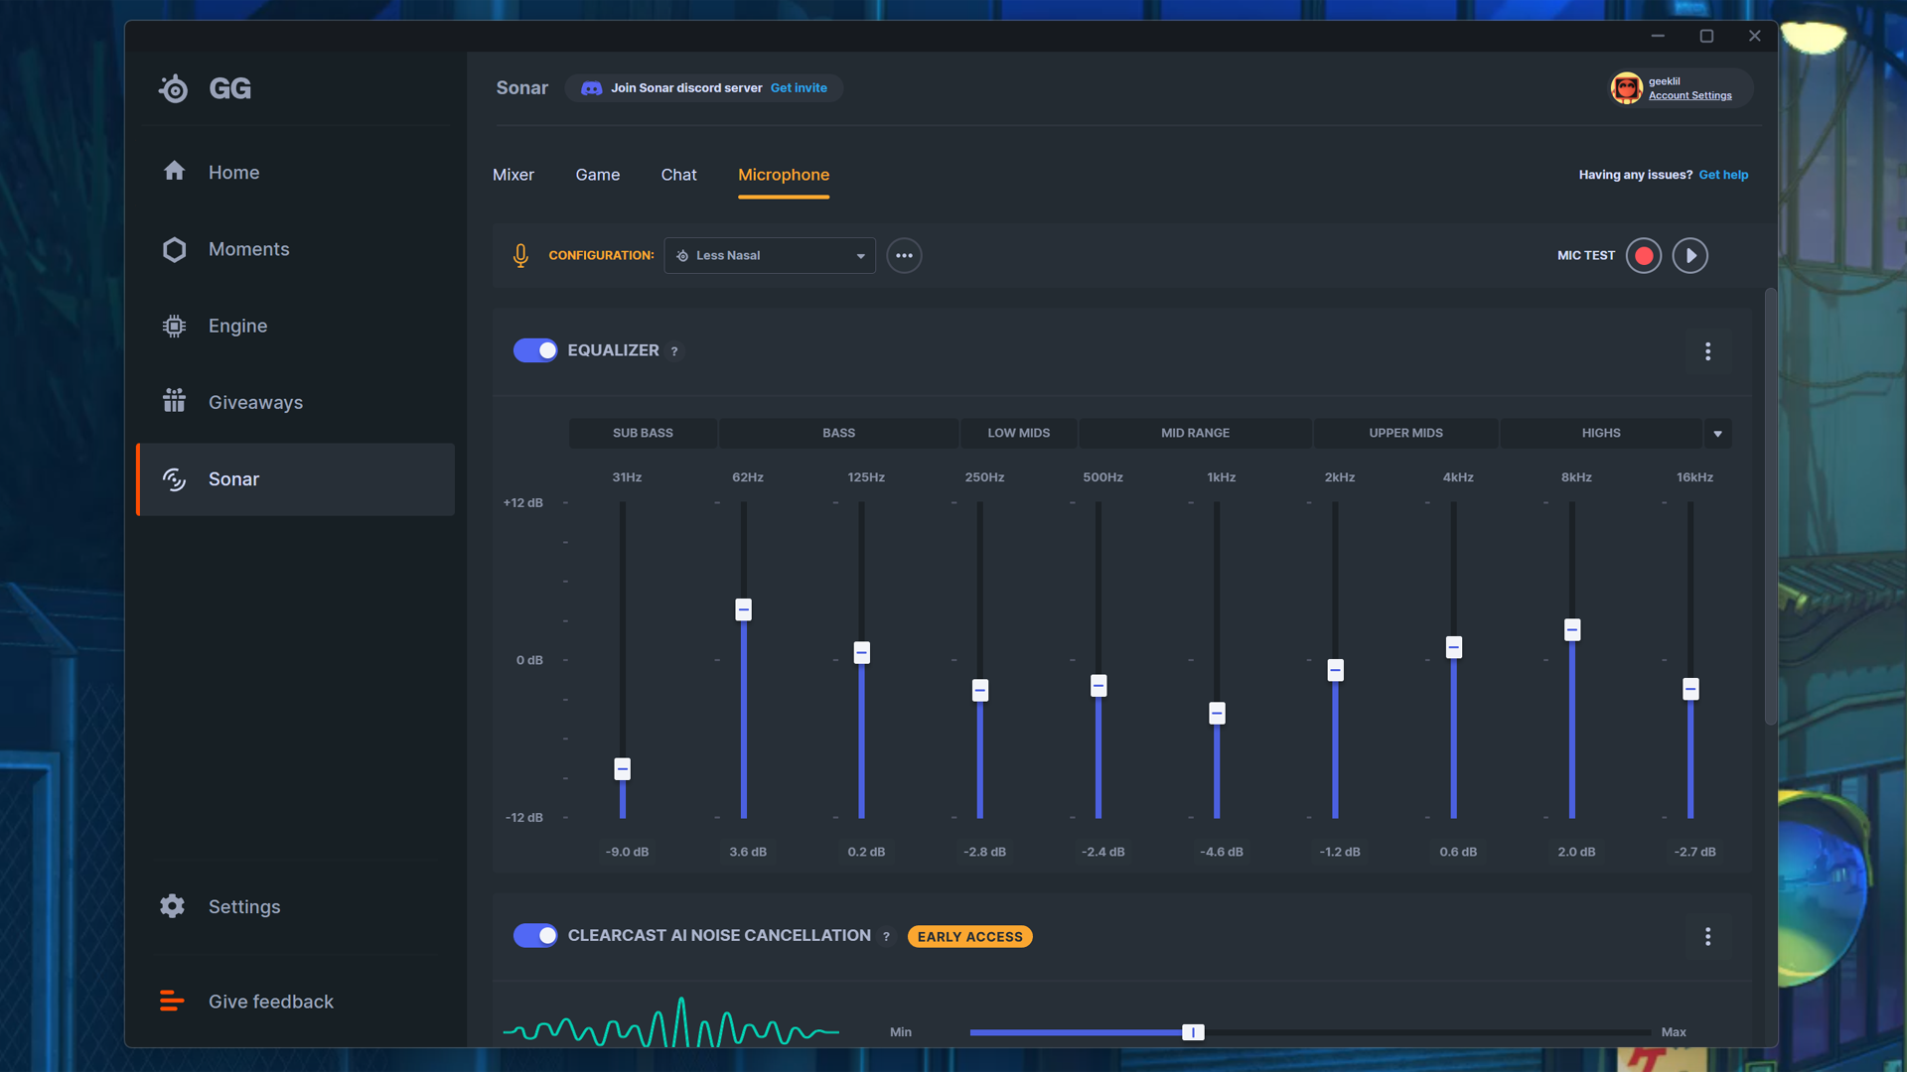
Task: Open Home from the sidebar
Action: (x=295, y=172)
